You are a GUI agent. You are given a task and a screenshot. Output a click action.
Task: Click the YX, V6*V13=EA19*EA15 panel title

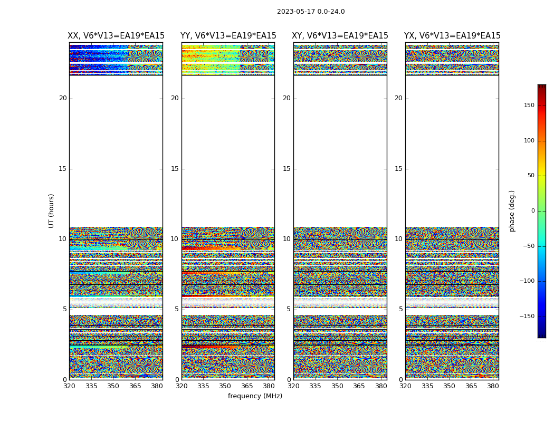[x=452, y=36]
